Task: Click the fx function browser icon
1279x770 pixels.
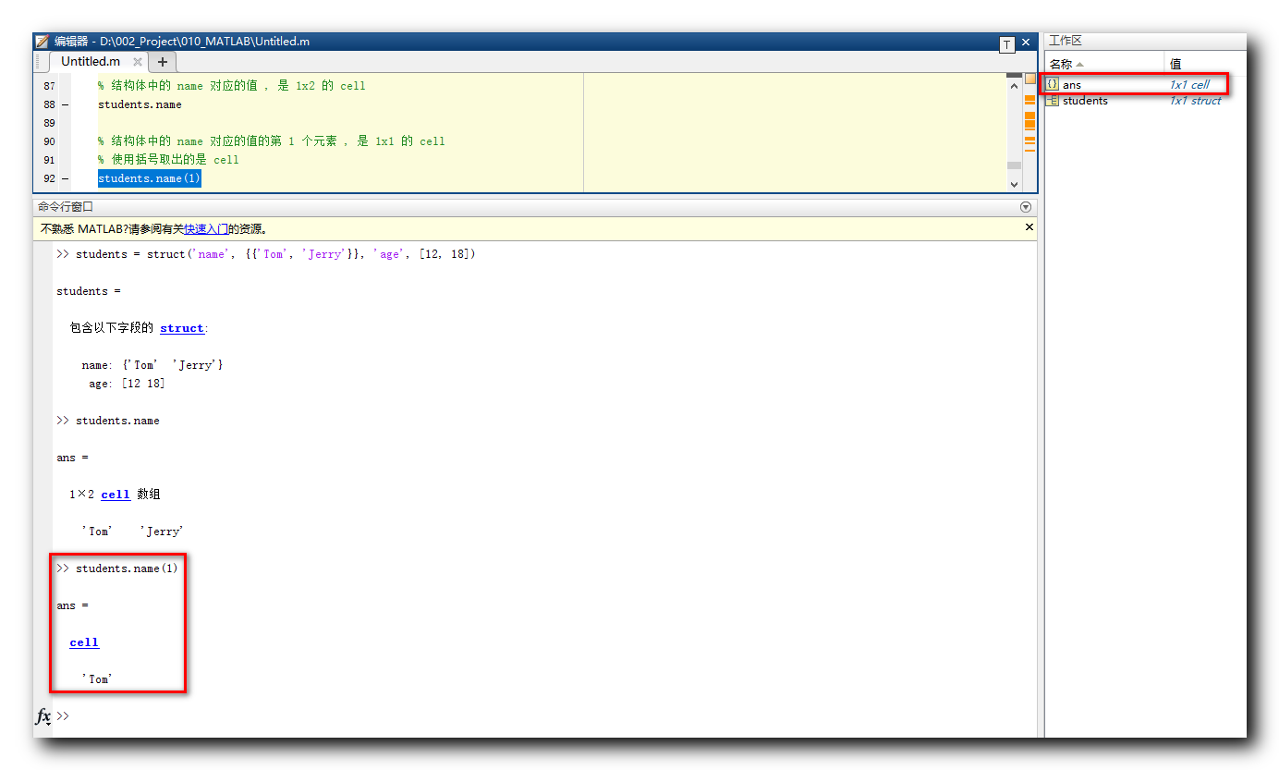Action: click(x=43, y=716)
